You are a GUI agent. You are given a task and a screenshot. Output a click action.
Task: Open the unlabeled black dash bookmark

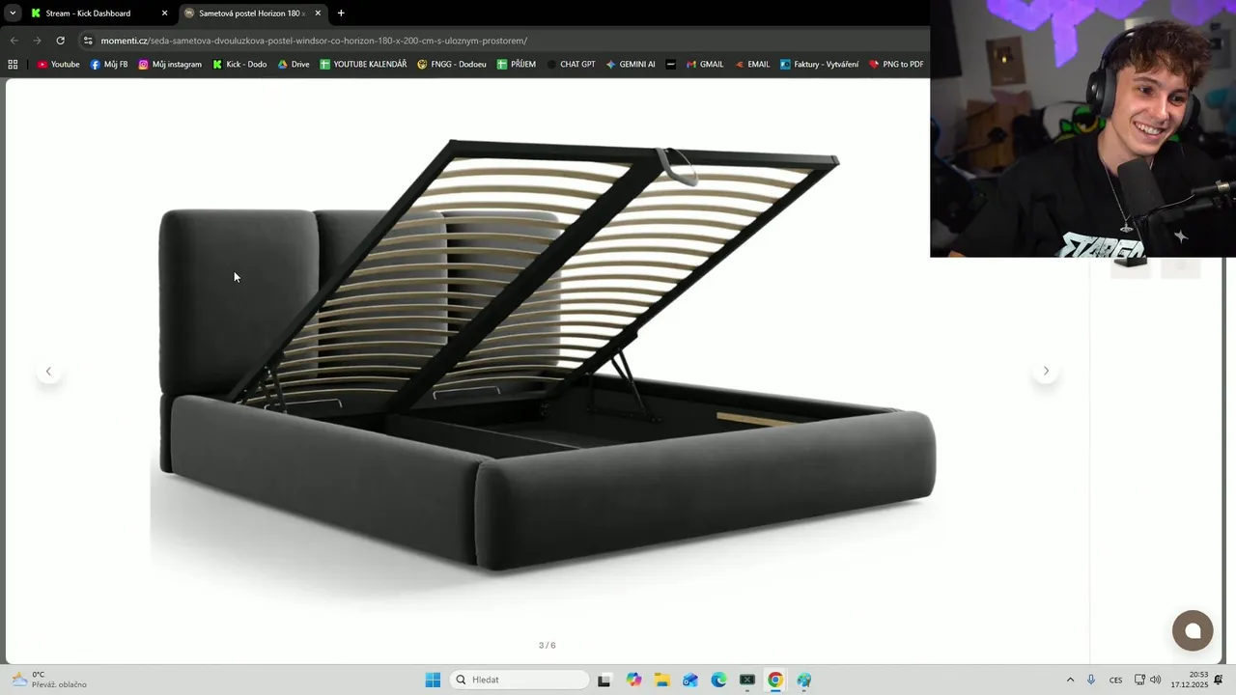(x=671, y=65)
